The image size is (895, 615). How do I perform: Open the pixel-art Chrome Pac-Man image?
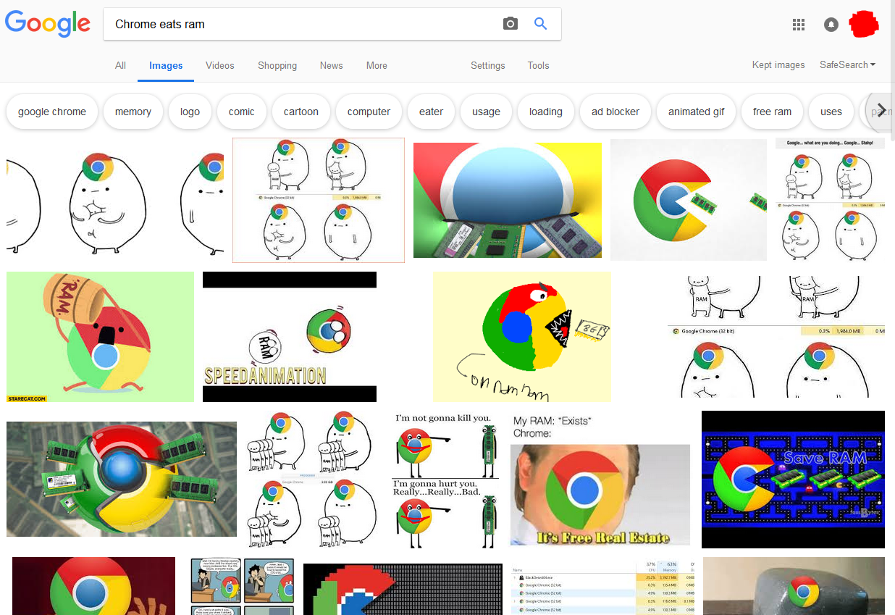(402, 588)
